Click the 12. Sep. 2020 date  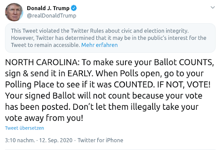pos(56,140)
